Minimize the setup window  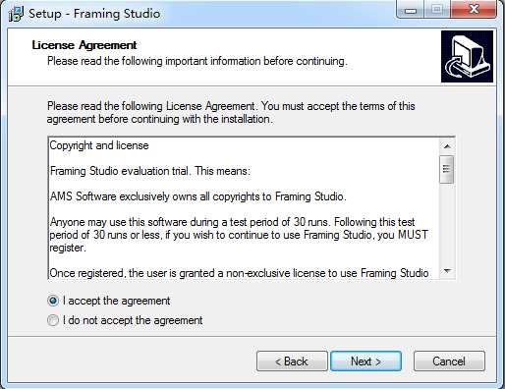411,11
